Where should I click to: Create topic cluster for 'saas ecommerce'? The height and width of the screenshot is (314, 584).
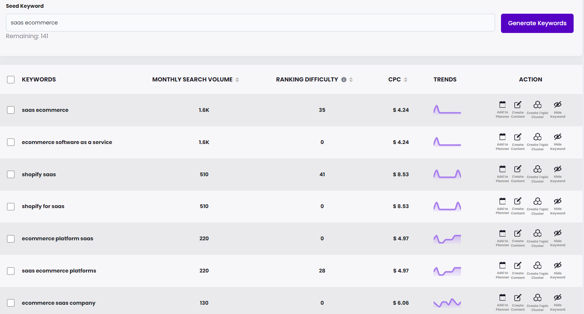tap(537, 110)
